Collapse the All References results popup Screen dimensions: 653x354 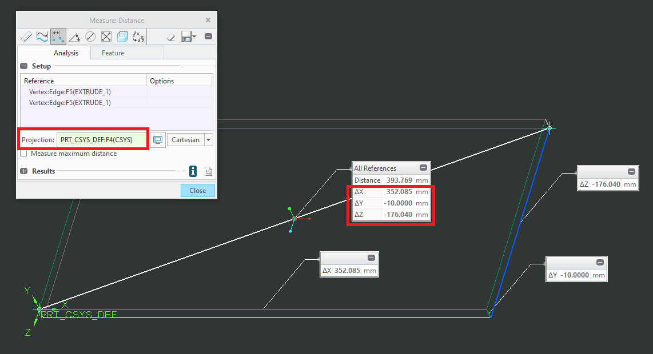pos(424,167)
